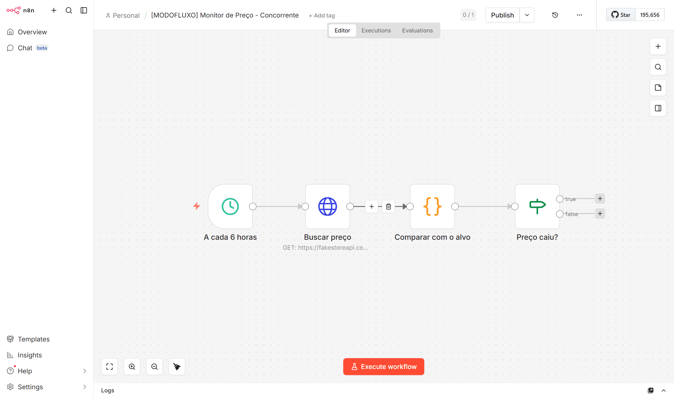Open Publish dropdown arrow
This screenshot has height=398, width=674.
[x=527, y=15]
